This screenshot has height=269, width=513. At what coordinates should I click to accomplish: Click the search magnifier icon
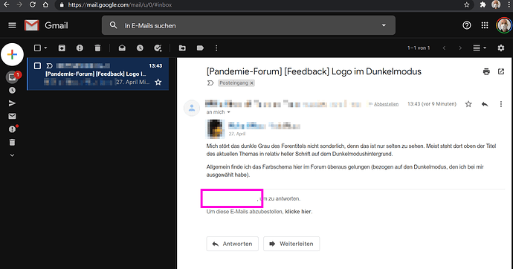click(113, 25)
